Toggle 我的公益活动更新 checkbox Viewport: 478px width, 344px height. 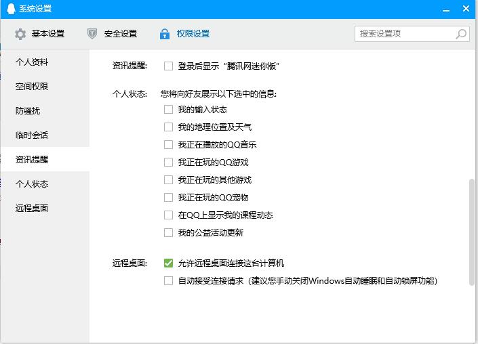[x=169, y=233]
